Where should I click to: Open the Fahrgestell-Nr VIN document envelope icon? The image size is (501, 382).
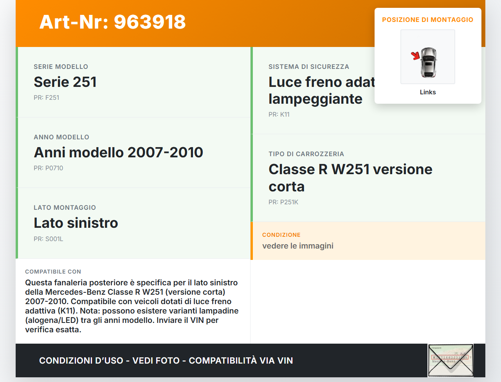click(x=450, y=360)
